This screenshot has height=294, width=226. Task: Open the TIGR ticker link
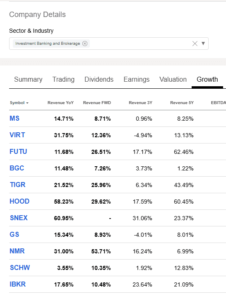point(17,185)
